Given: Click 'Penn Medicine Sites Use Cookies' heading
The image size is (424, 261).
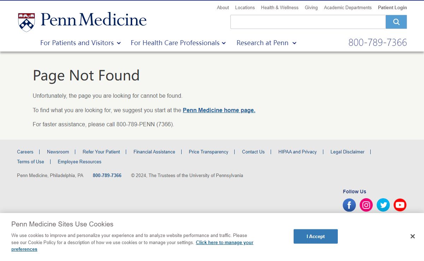Looking at the screenshot, I should coord(62,224).
